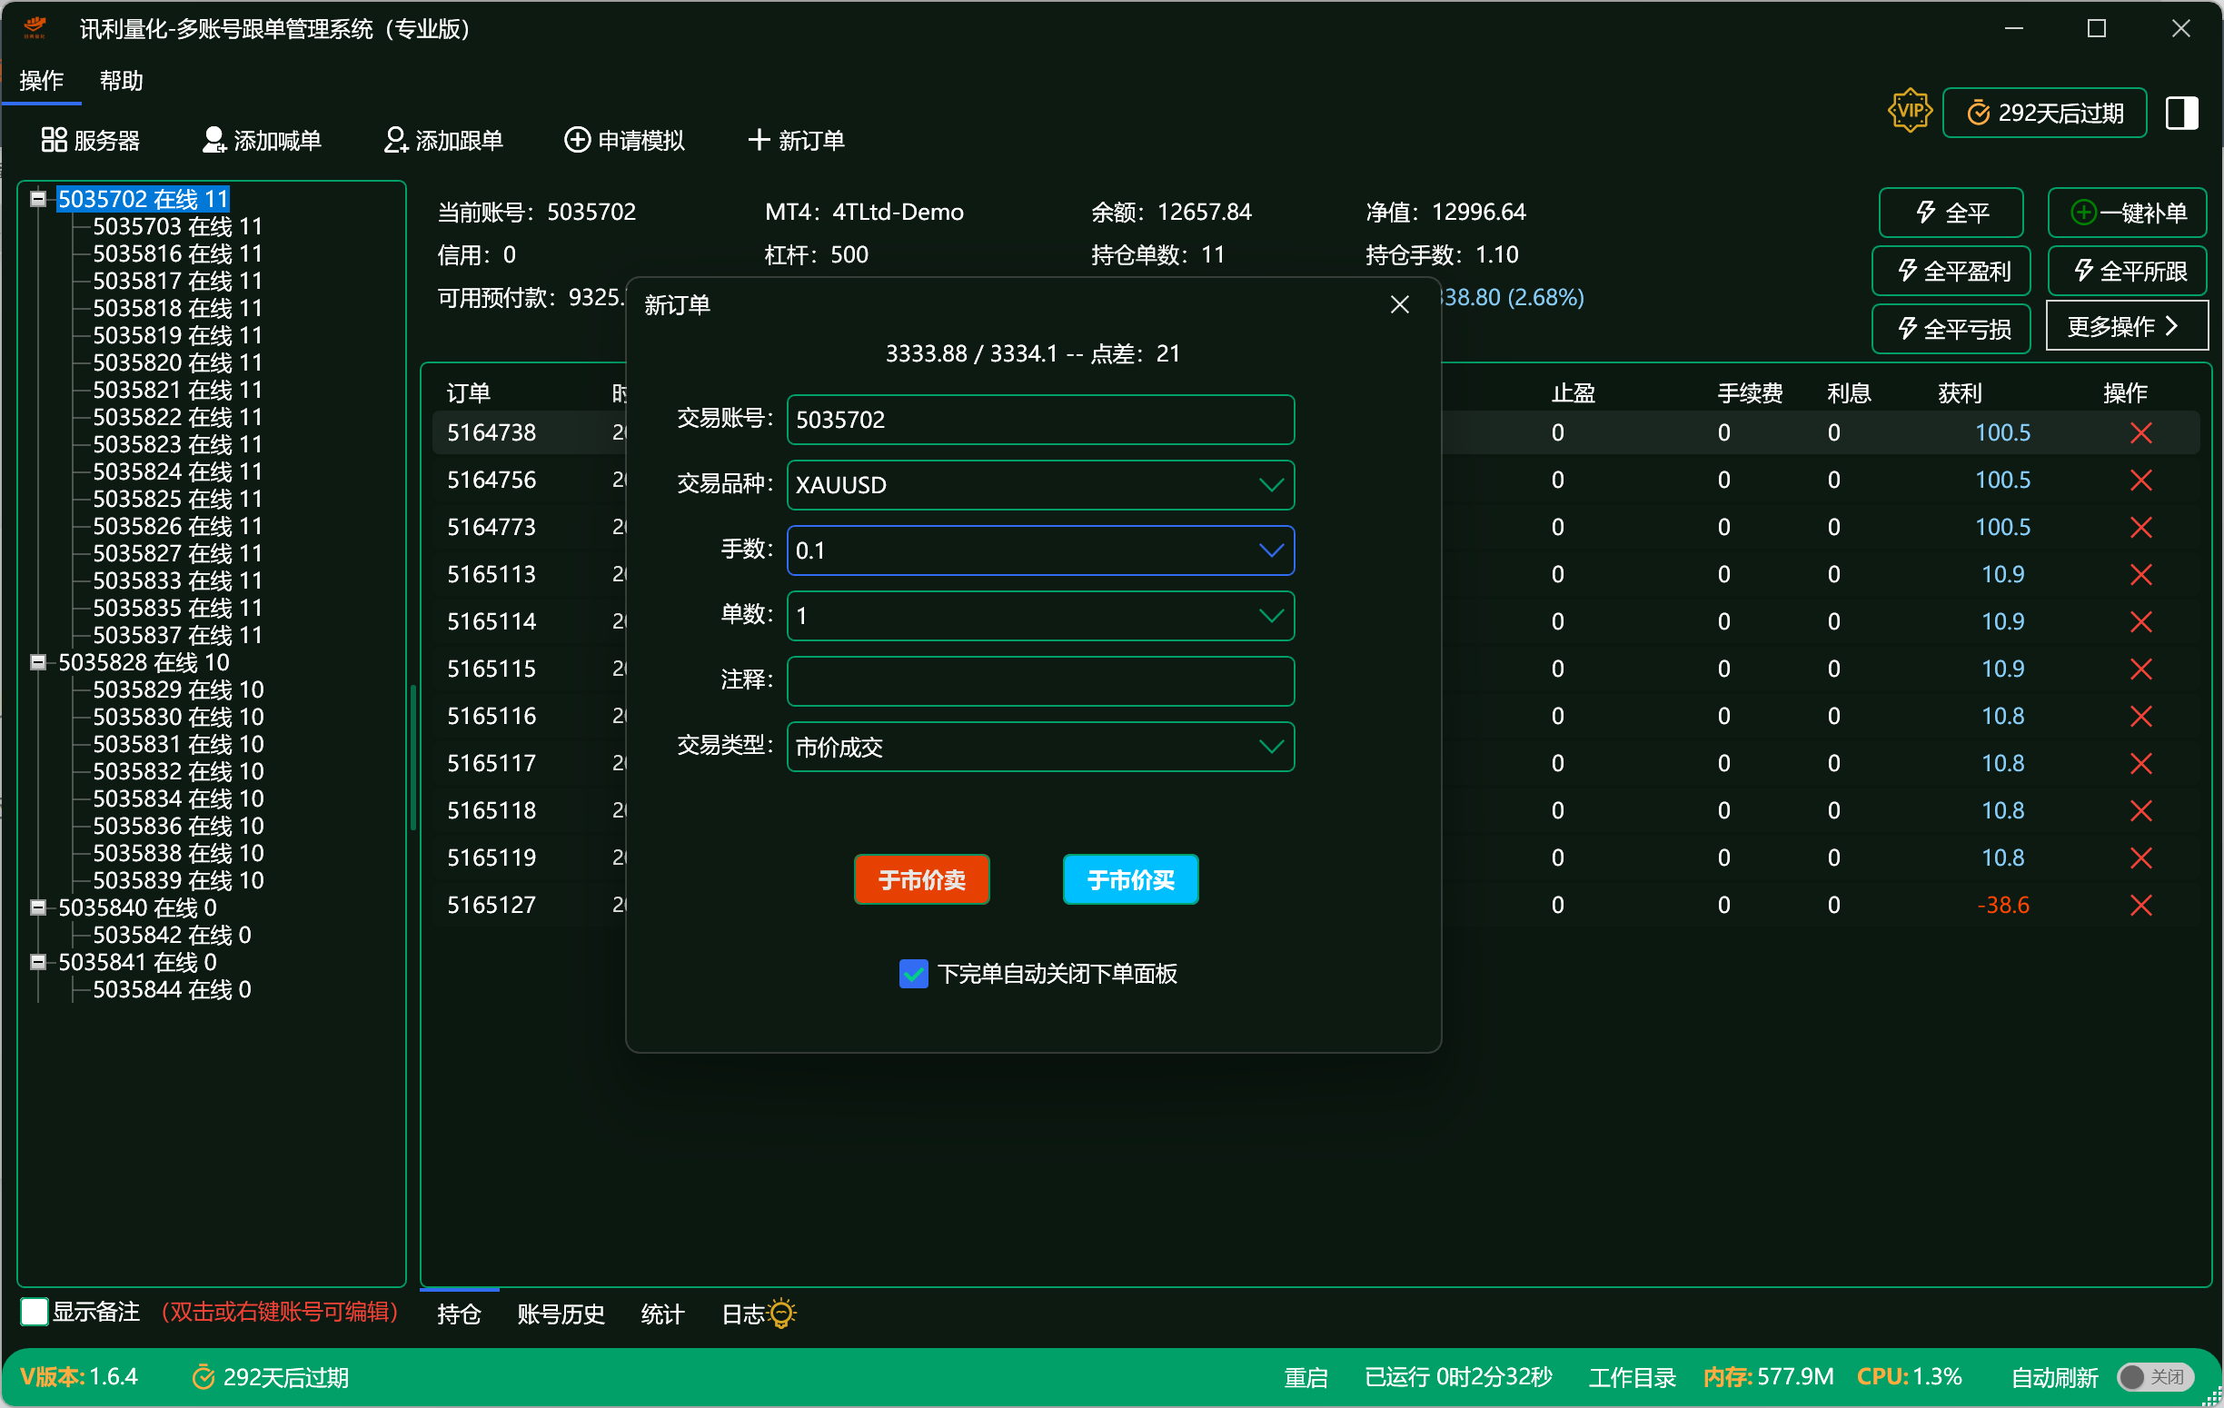Click the 添加跟单 icon
Image resolution: width=2224 pixels, height=1408 pixels.
tap(396, 139)
